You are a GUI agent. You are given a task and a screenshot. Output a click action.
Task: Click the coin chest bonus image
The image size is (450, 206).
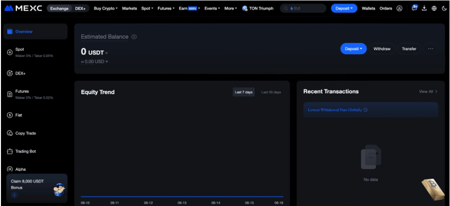[59, 189]
